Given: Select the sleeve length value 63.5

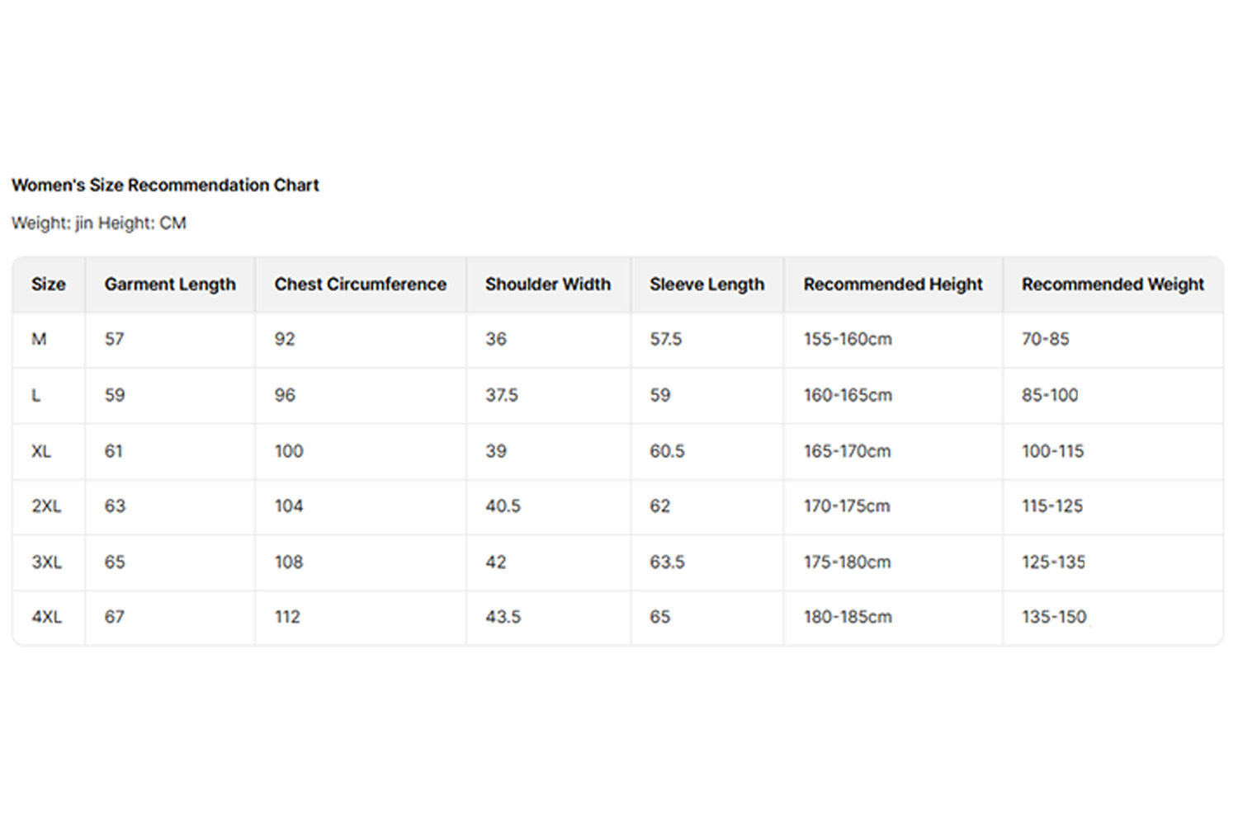Looking at the screenshot, I should pos(667,562).
